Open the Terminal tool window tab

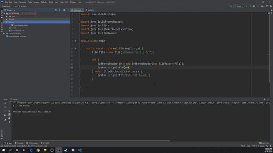click(x=19, y=143)
